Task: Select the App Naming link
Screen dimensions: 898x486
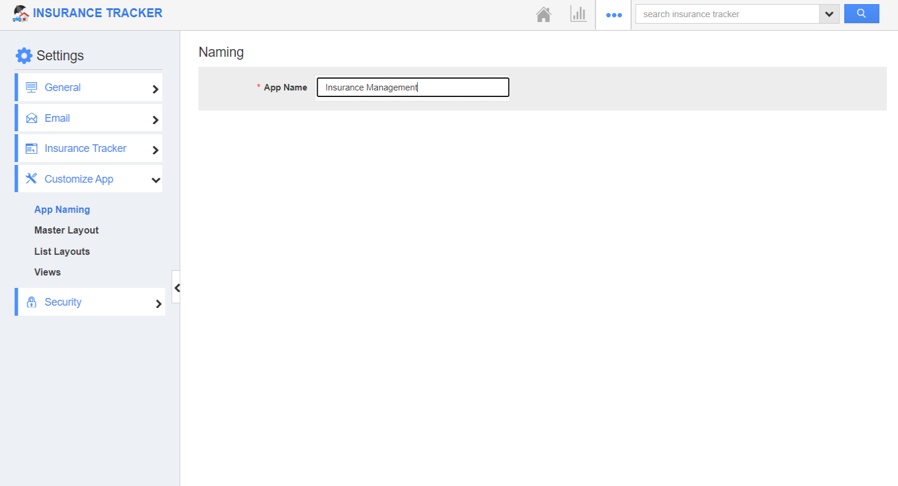Action: pos(62,209)
